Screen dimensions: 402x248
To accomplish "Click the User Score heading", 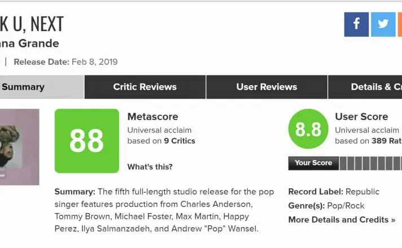I will pos(361,117).
